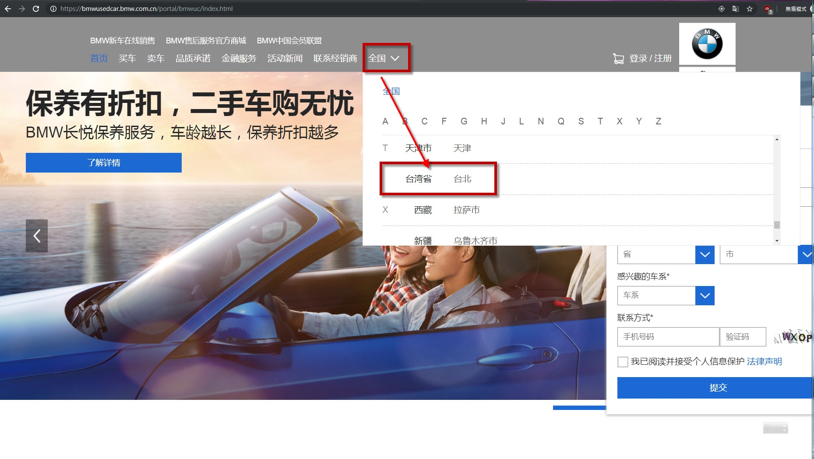Jump to letter A in region index
This screenshot has height=459, width=814.
click(385, 121)
